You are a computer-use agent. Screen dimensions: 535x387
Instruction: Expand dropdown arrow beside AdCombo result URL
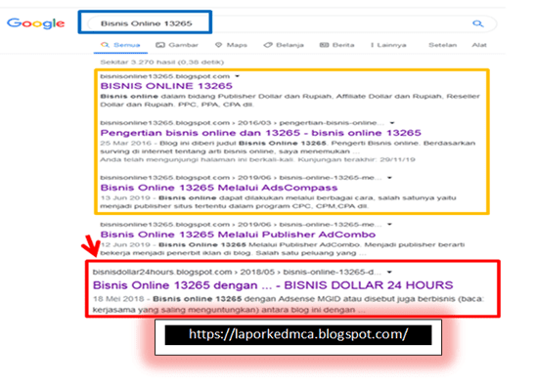coord(389,225)
